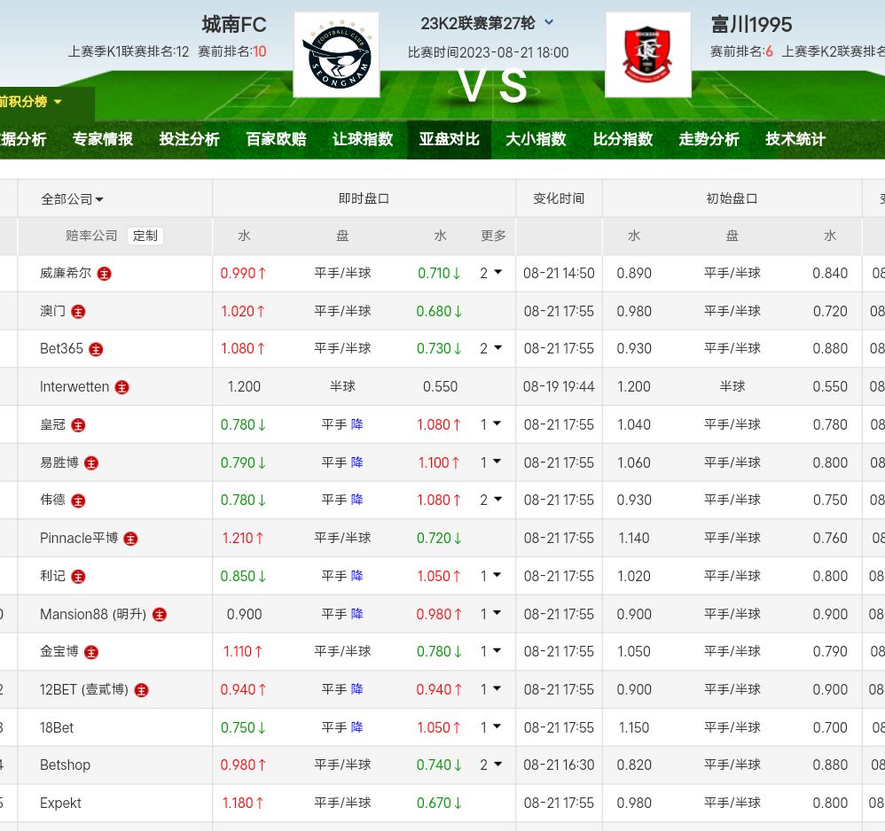The image size is (885, 831).
Task: Click the Bucheon 1995 team crest
Action: click(647, 55)
